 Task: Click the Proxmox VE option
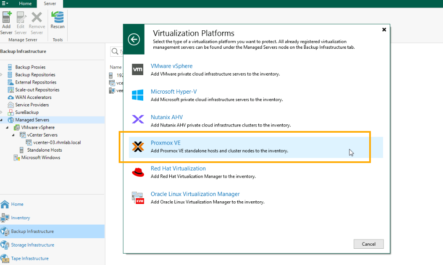coord(165,143)
